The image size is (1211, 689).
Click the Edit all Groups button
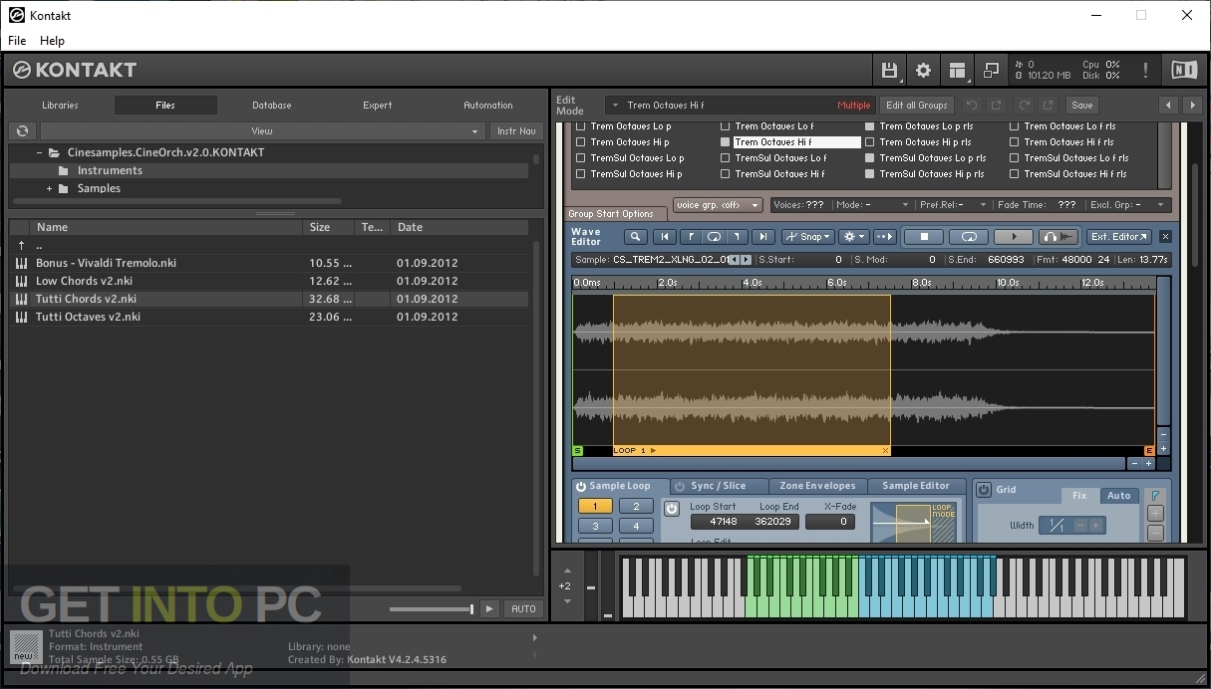(x=916, y=105)
